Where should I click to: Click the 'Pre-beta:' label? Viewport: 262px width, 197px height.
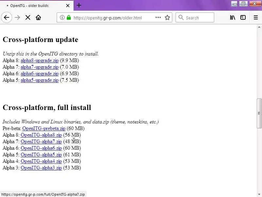point(12,128)
